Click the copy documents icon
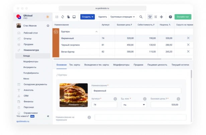 [68, 17]
